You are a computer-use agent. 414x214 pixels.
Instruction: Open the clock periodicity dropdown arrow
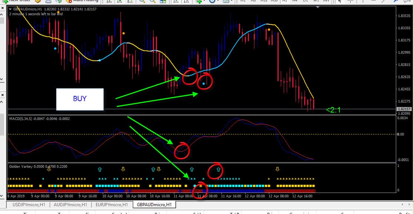point(218,1)
